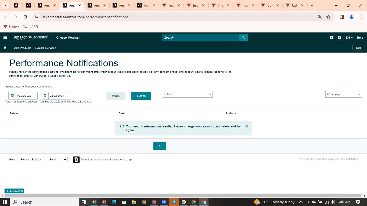367x206 pixels.
Task: Open the footer Help link
Action: [x=12, y=159]
